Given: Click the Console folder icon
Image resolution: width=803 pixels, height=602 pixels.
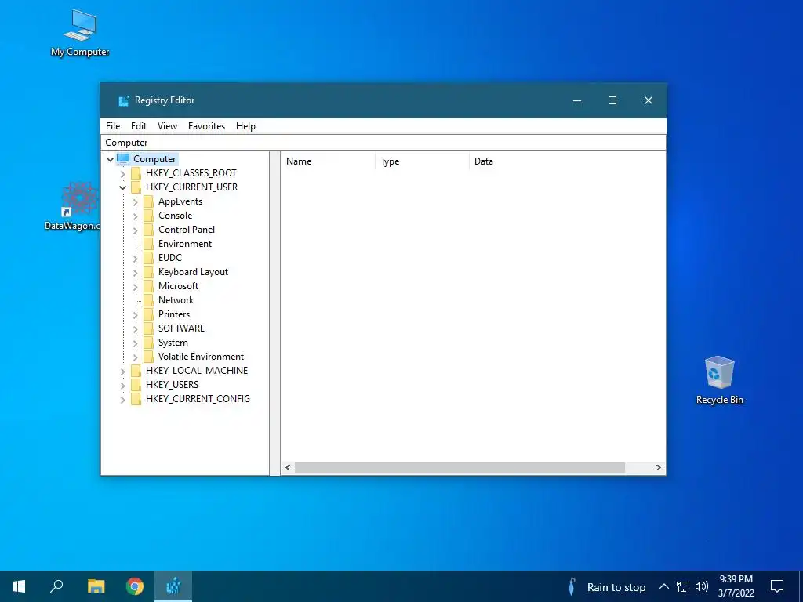Looking at the screenshot, I should [x=148, y=216].
